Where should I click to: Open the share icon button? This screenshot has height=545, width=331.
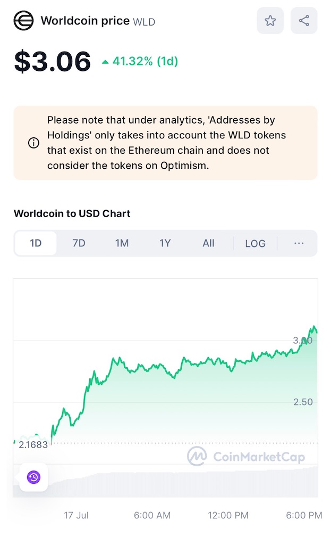303,21
